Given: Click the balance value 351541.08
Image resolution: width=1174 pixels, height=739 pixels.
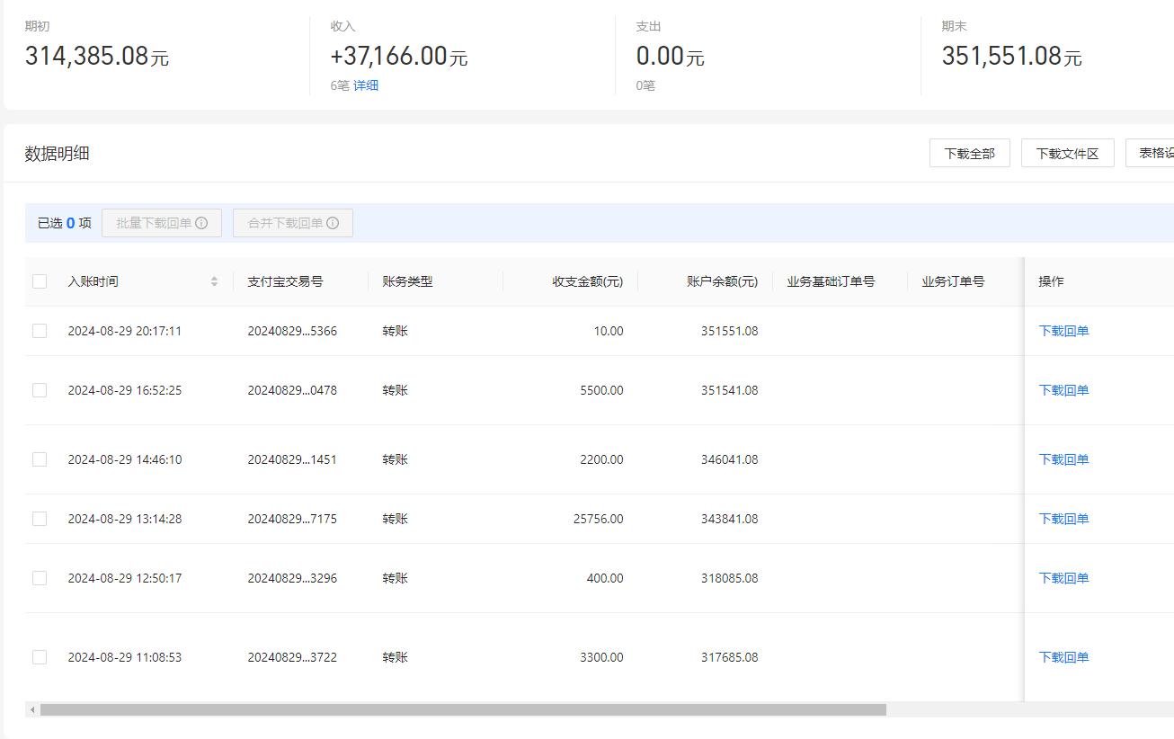Looking at the screenshot, I should click(x=729, y=390).
